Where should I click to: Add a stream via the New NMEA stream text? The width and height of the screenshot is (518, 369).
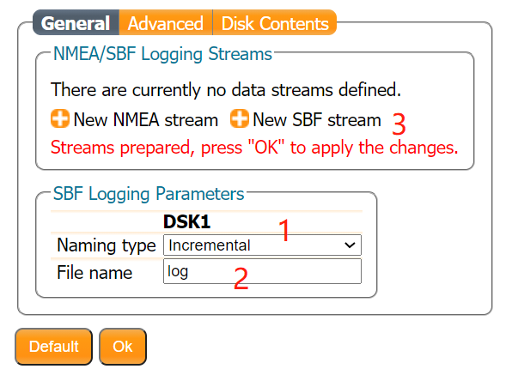tap(146, 120)
